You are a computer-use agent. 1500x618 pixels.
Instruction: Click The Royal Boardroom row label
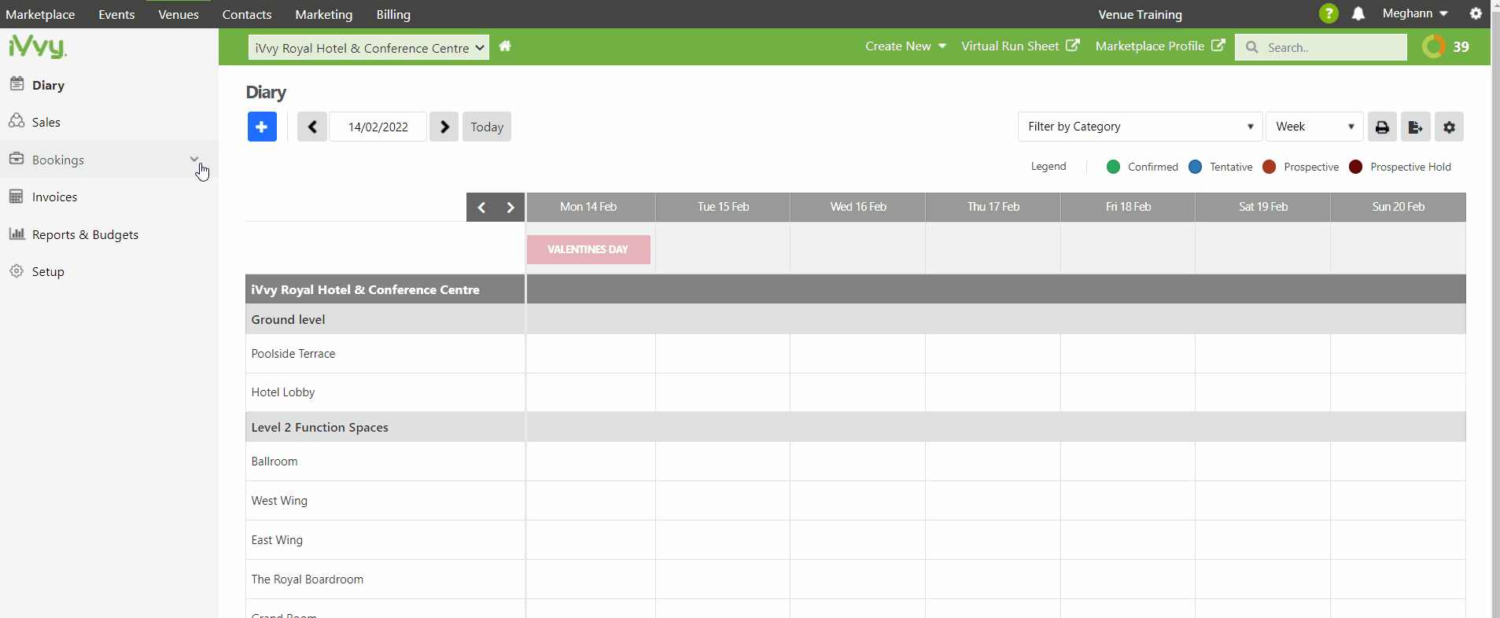(x=308, y=579)
